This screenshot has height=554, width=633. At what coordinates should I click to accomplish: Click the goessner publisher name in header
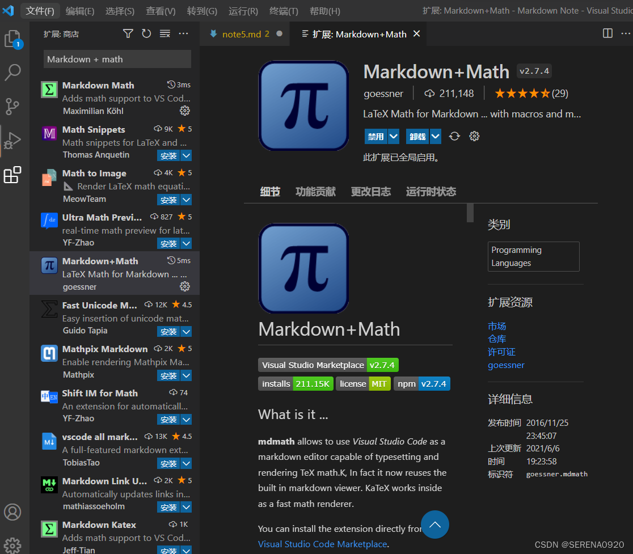point(383,94)
